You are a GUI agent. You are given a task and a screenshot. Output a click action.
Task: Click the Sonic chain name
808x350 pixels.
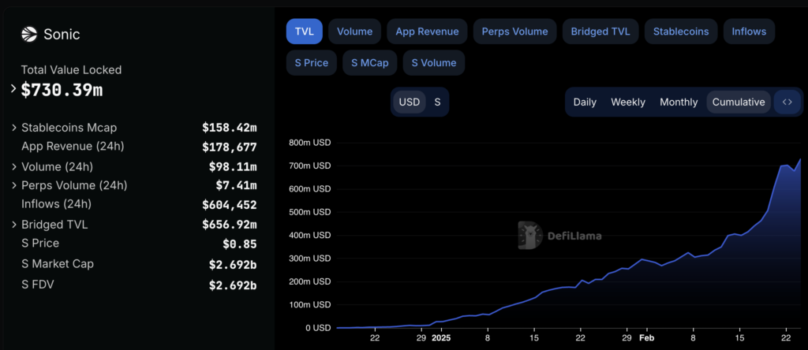point(62,35)
